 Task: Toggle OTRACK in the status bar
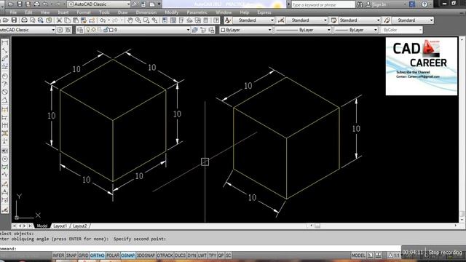[165, 255]
